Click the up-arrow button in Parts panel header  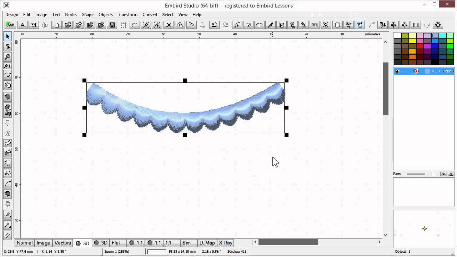coord(443,174)
